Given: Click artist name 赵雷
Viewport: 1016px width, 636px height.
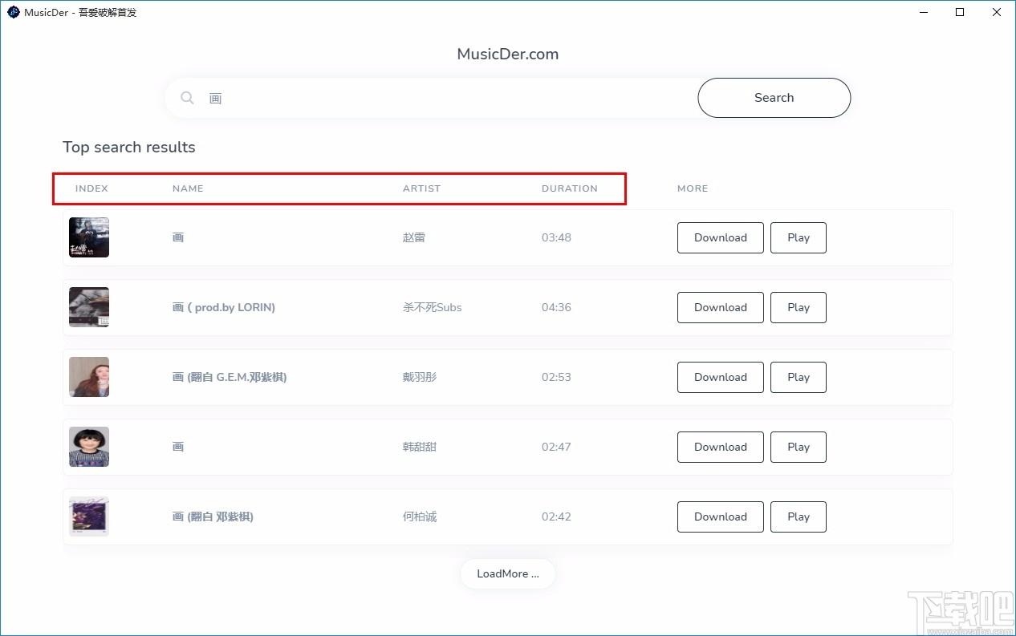Looking at the screenshot, I should (x=414, y=237).
